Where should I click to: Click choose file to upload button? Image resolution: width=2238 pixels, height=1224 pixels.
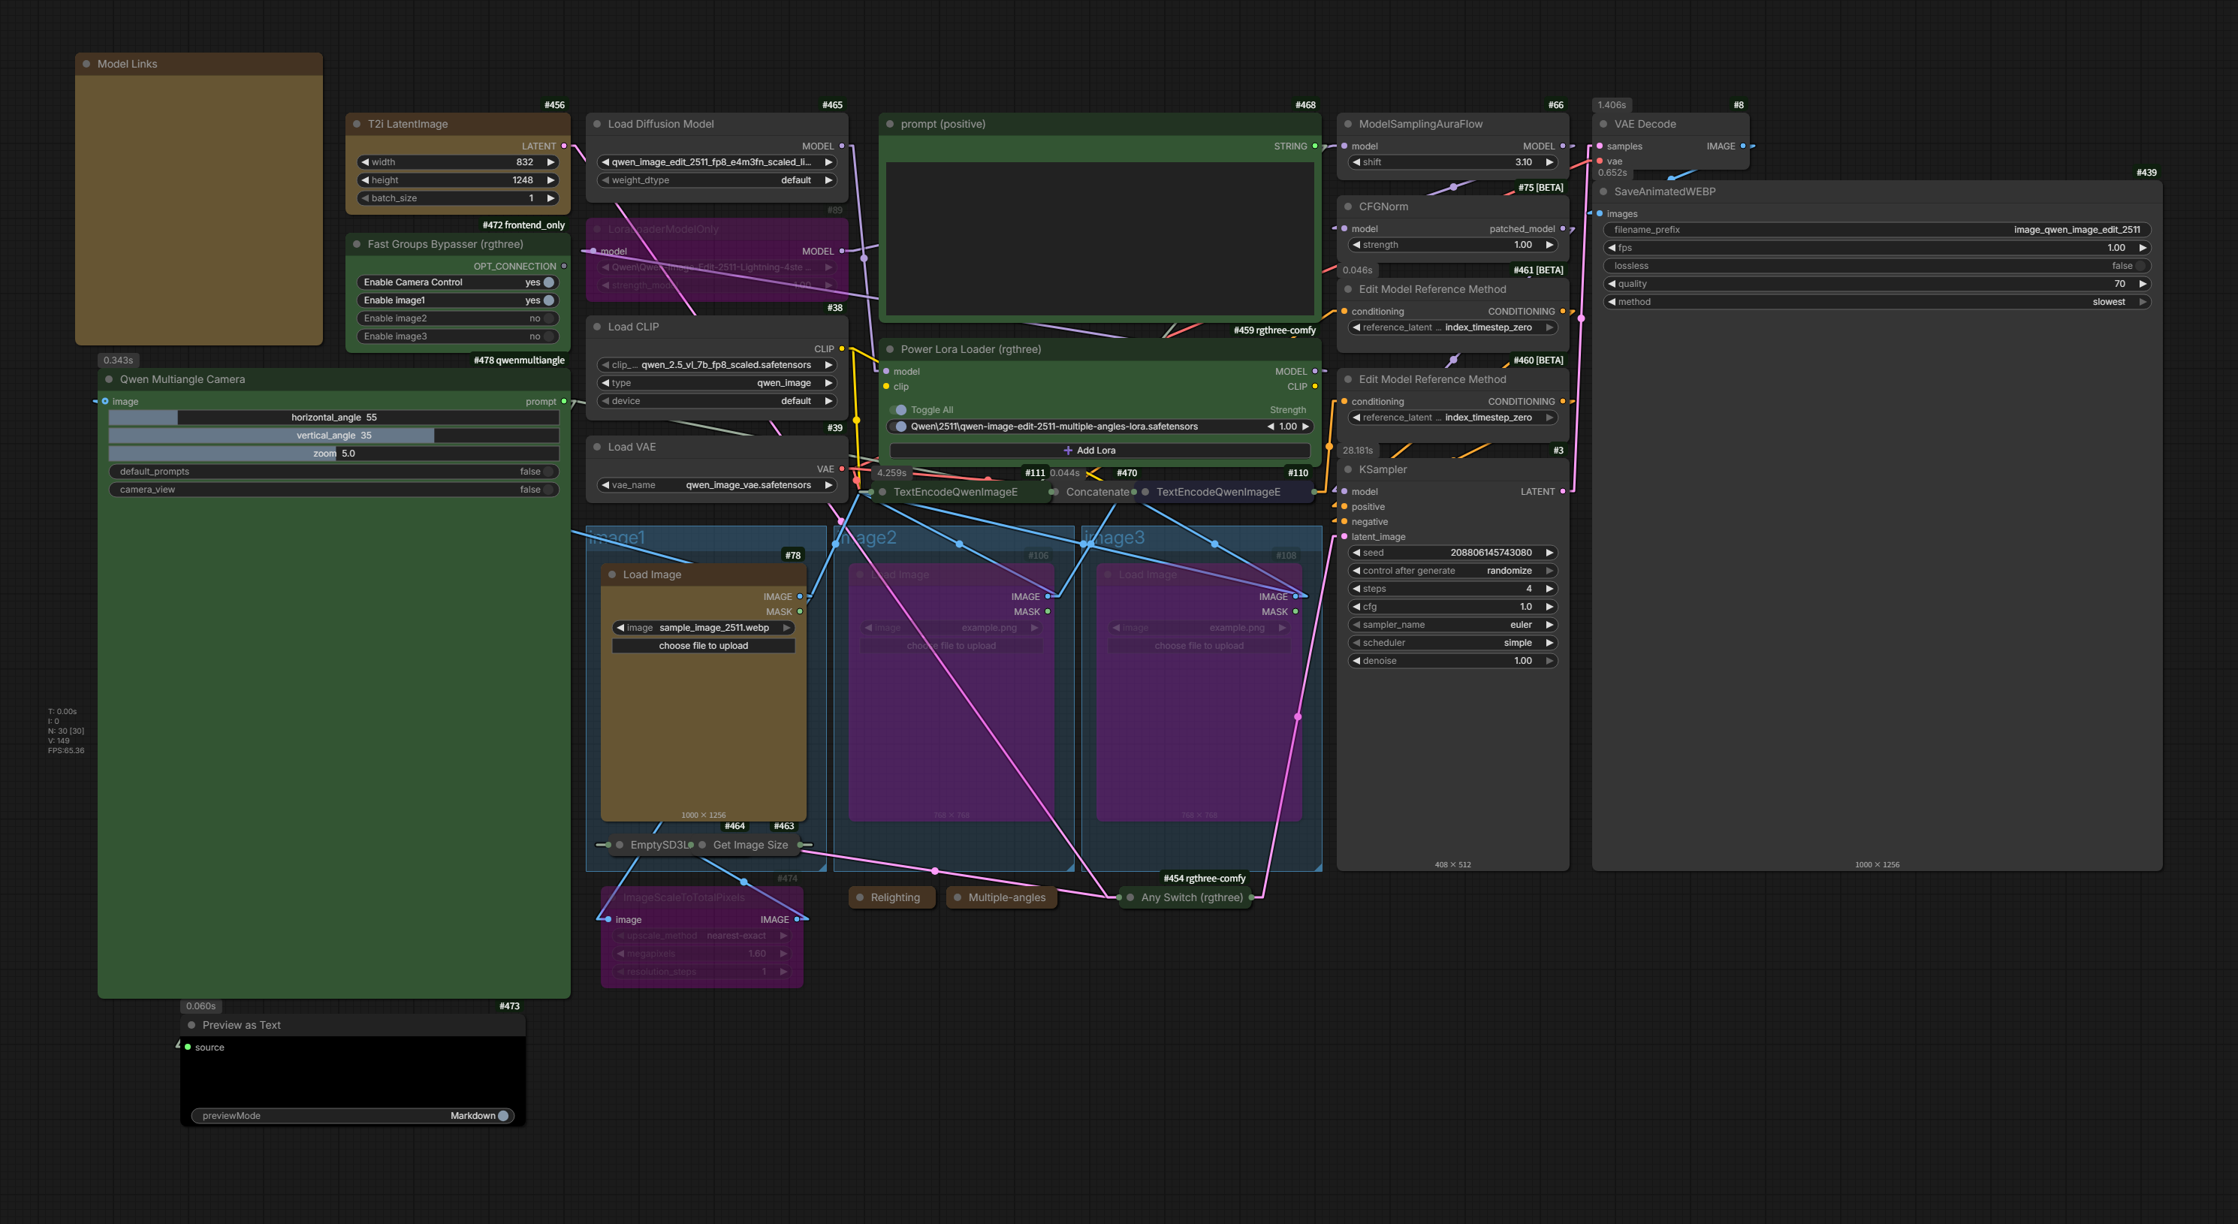coord(703,646)
